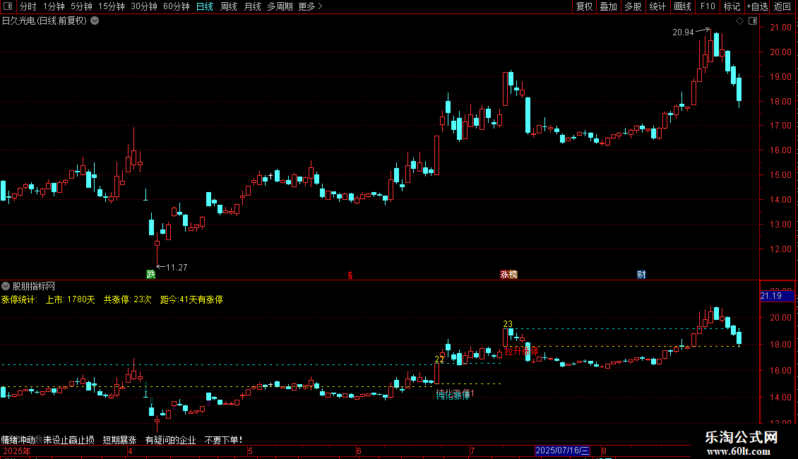Click the 2025年 label on time axis
This screenshot has width=798, height=459.
tap(17, 451)
